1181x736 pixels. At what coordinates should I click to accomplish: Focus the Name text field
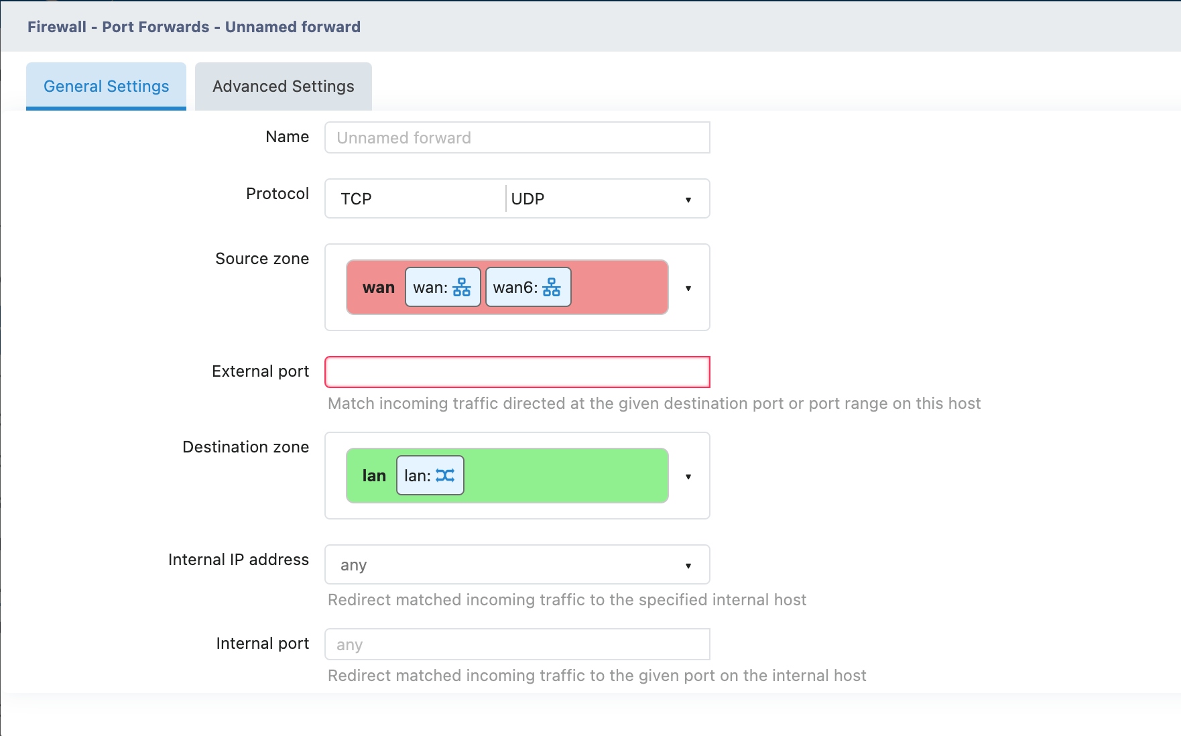[517, 138]
